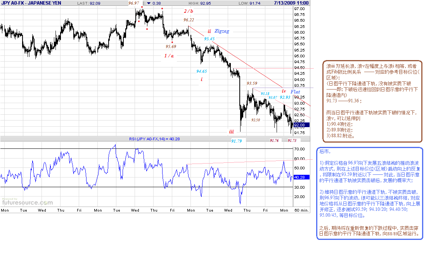Click the 60 min. timeframe label

[301, 210]
